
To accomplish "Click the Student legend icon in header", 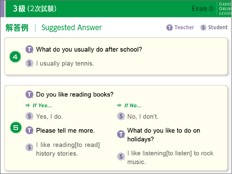I will point(203,28).
